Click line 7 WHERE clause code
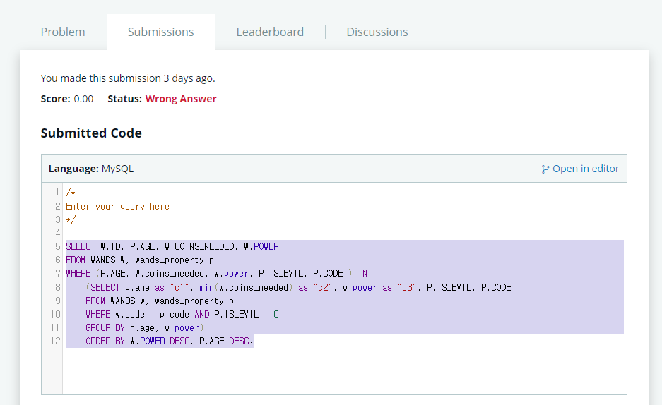Image resolution: width=662 pixels, height=405 pixels. pyautogui.click(x=216, y=274)
